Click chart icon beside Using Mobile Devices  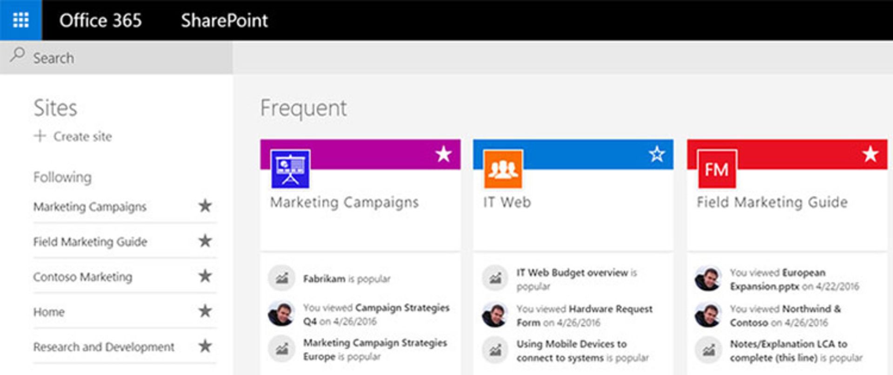[495, 350]
